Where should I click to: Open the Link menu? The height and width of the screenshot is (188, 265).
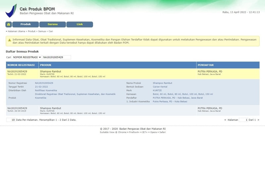tap(79, 24)
